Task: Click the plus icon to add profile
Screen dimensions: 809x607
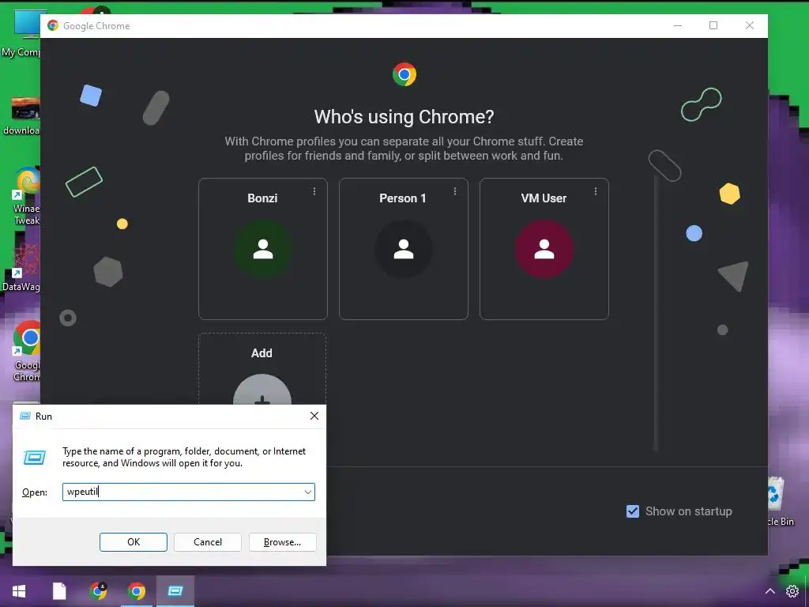Action: [262, 390]
